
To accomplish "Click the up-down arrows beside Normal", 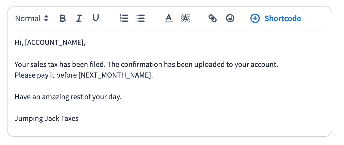I will tap(46, 18).
